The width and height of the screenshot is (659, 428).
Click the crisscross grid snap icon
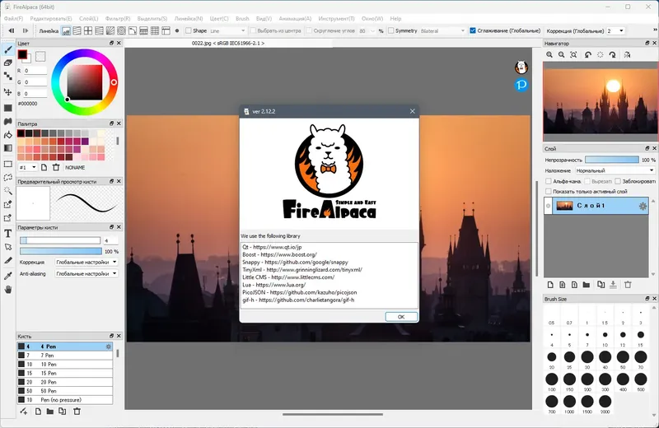(x=155, y=30)
